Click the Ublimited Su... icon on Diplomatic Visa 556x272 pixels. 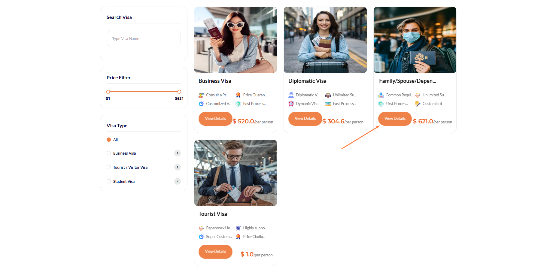[328, 95]
